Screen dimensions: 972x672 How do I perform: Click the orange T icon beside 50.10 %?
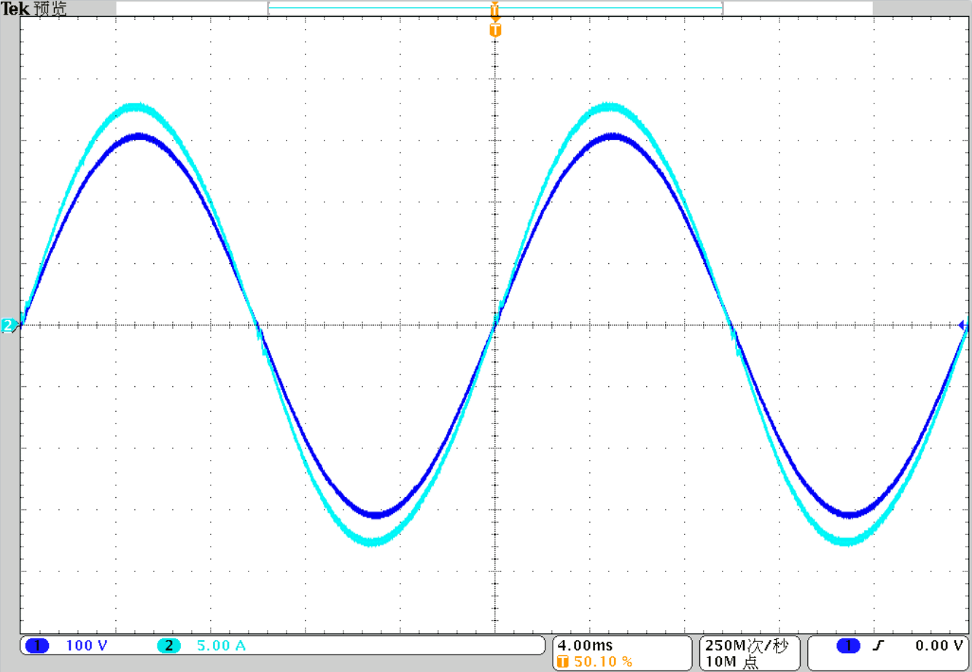562,662
